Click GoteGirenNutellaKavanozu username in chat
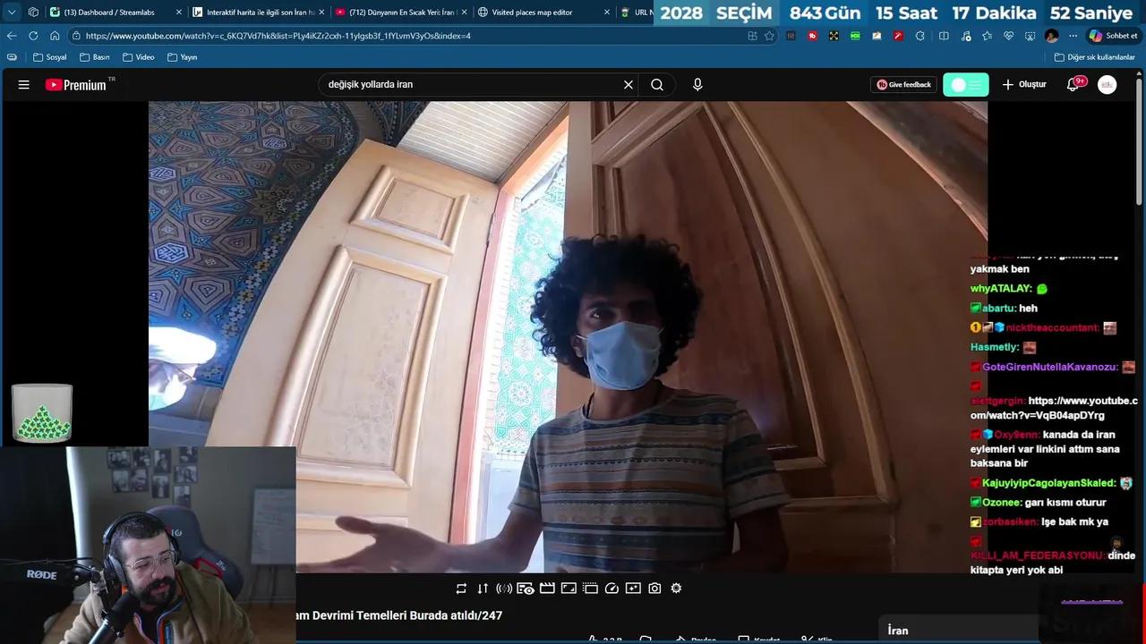Image resolution: width=1146 pixels, height=644 pixels. (x=1050, y=367)
